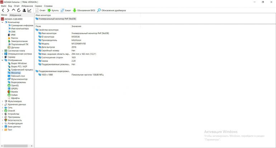Screen dimensions: 276x148
Task: Expand the Операционная система node
Action: pyautogui.click(x=2, y=54)
